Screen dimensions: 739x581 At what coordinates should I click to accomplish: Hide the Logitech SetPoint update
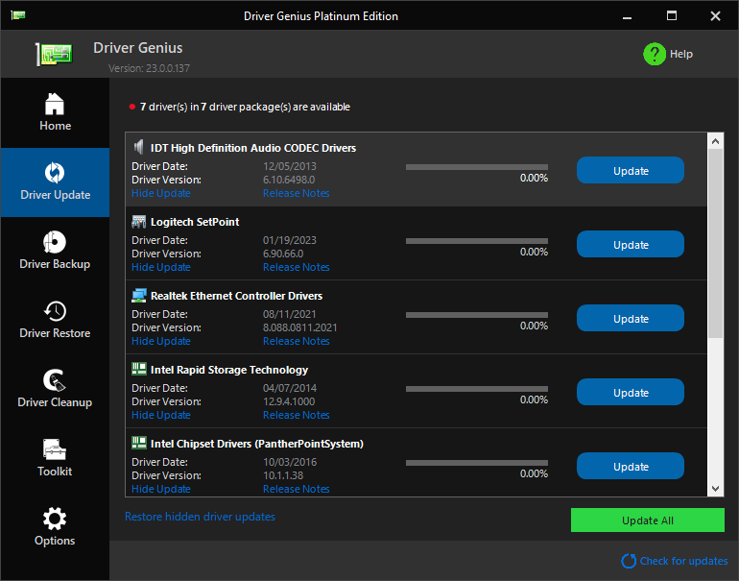pos(160,267)
